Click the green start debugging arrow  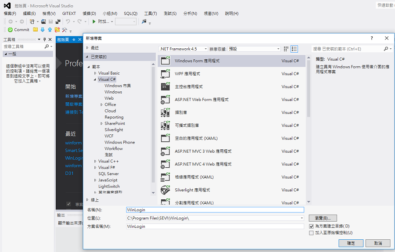point(94,22)
